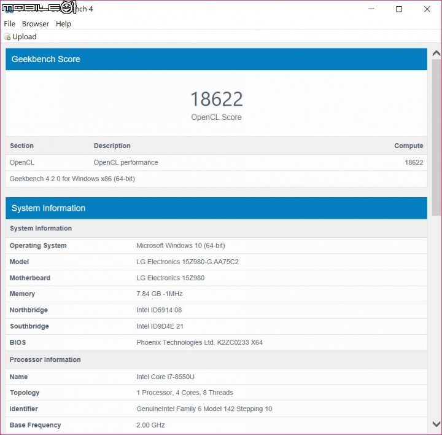442x435 pixels.
Task: Click the 'LG Electronics 15Z980' motherboard value
Action: click(x=171, y=278)
